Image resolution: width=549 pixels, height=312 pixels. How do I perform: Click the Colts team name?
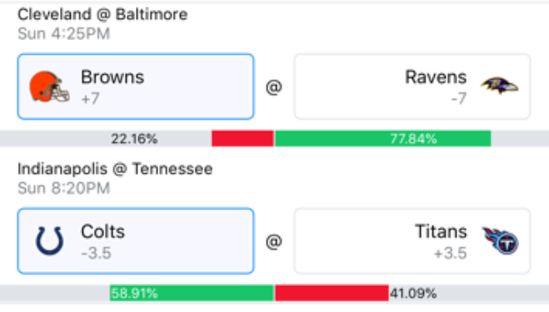[102, 231]
